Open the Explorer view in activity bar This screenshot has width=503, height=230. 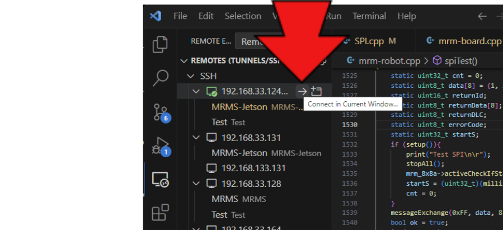[161, 44]
